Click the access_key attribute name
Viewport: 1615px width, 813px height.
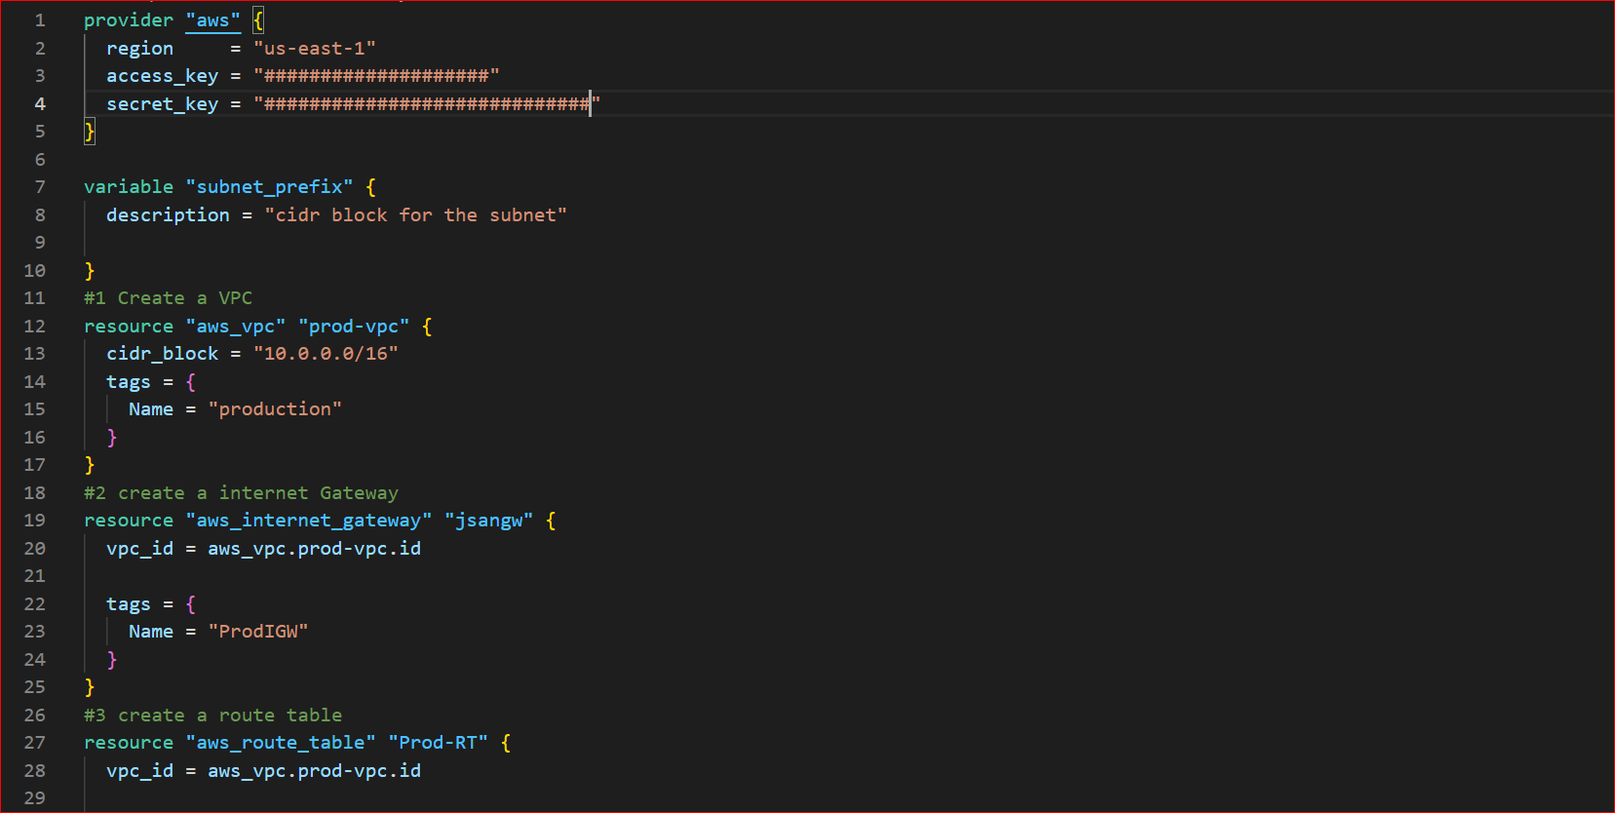(163, 76)
